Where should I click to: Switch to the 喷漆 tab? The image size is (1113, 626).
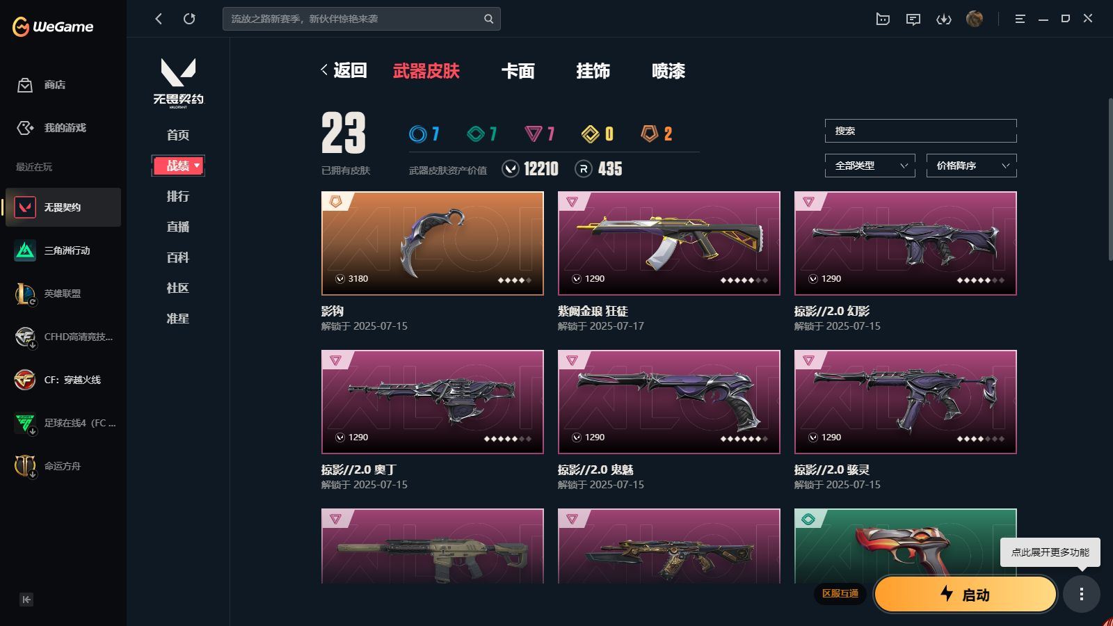(668, 71)
